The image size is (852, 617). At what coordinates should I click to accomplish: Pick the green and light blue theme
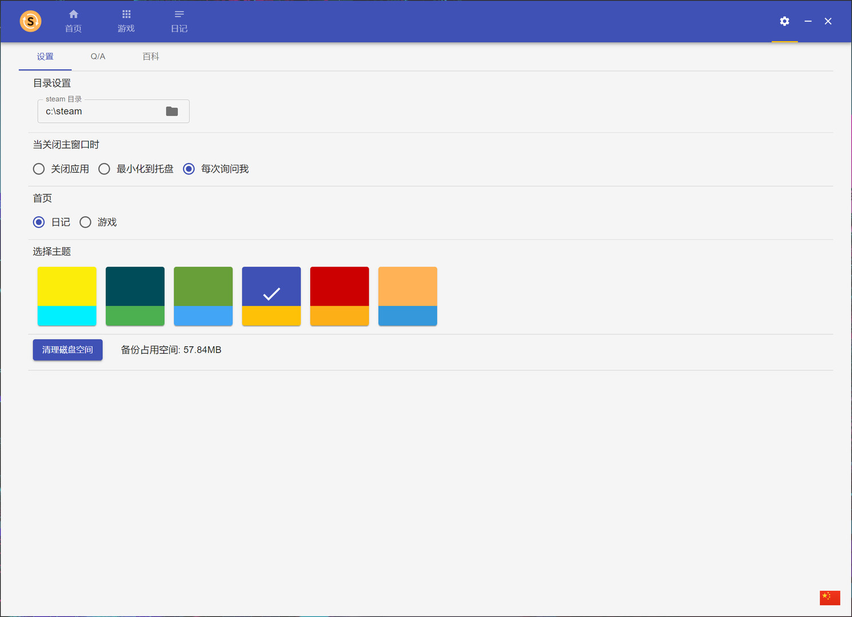tap(203, 296)
